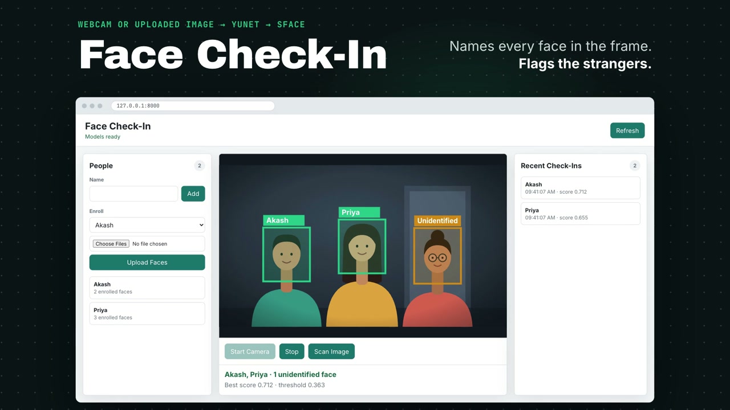Image resolution: width=730 pixels, height=410 pixels.
Task: Click the orange Unidentified face label
Action: click(x=437, y=220)
